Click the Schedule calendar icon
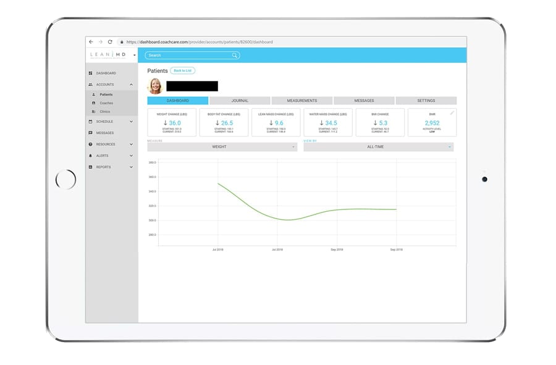Screen dimensions: 556x365 point(90,122)
